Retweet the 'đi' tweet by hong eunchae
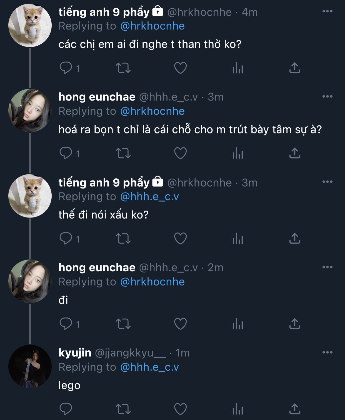The image size is (345, 420). (123, 324)
